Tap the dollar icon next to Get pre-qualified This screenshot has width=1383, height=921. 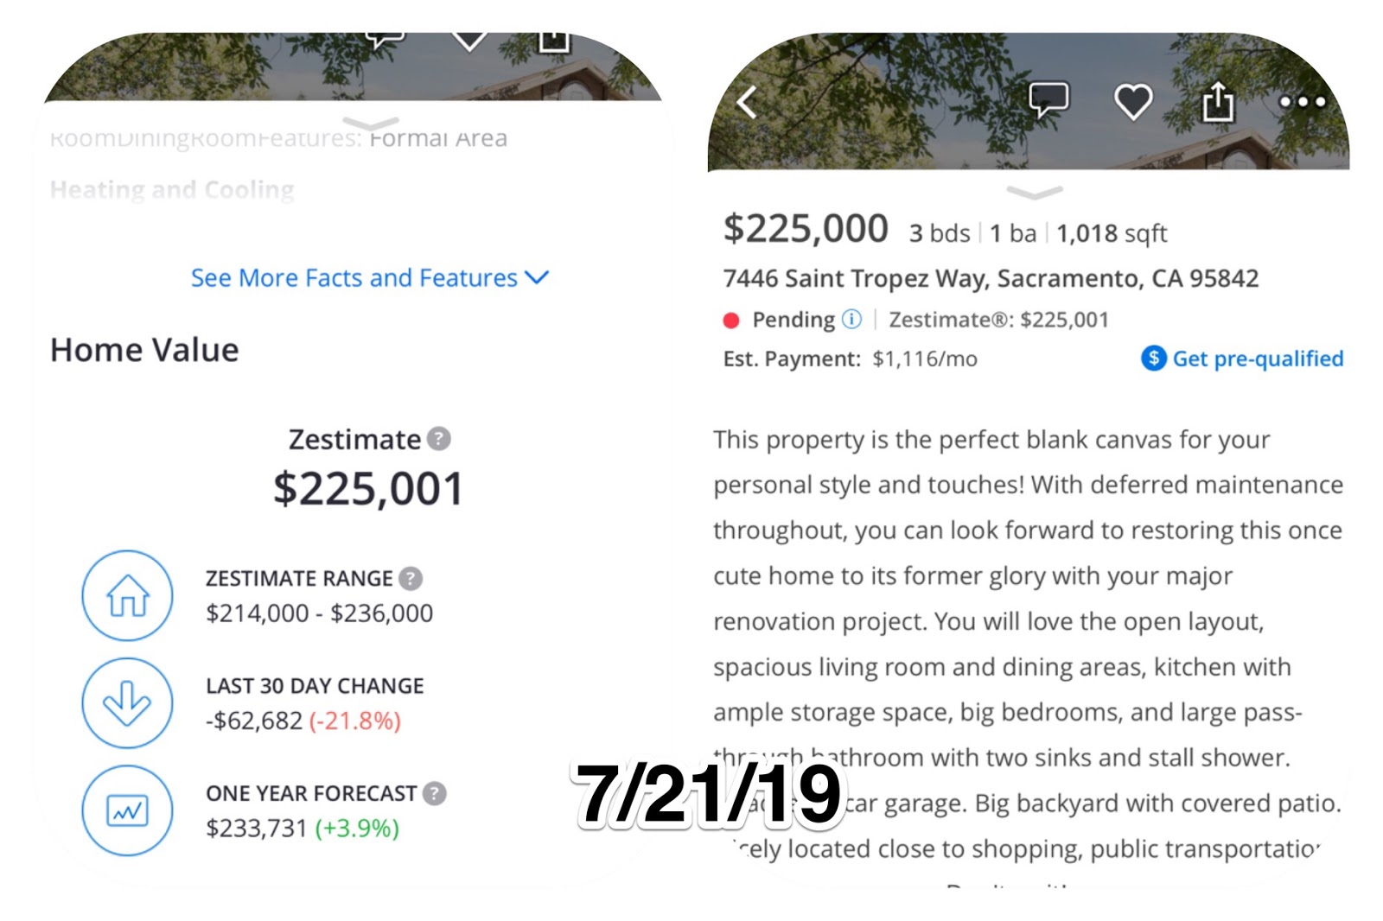click(x=1153, y=358)
